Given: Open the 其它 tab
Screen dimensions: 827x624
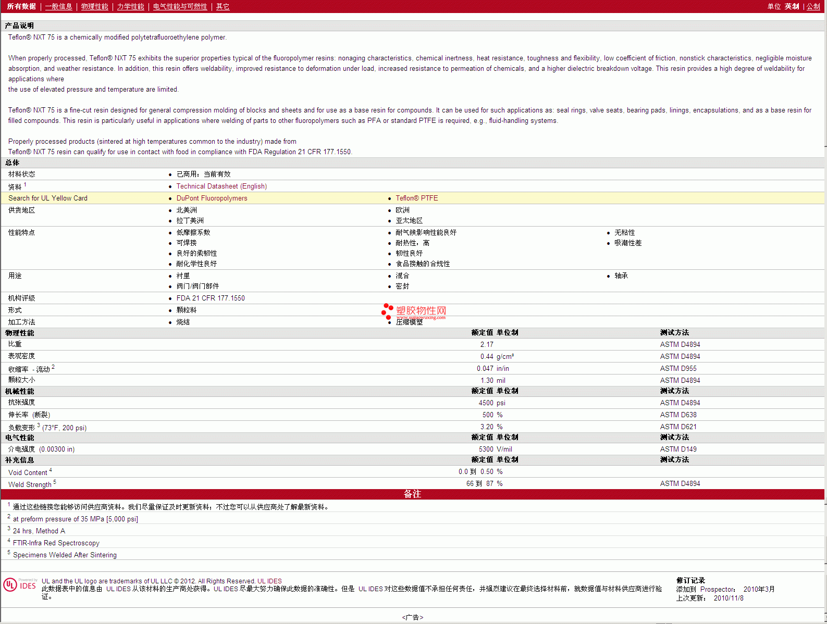Looking at the screenshot, I should [223, 6].
